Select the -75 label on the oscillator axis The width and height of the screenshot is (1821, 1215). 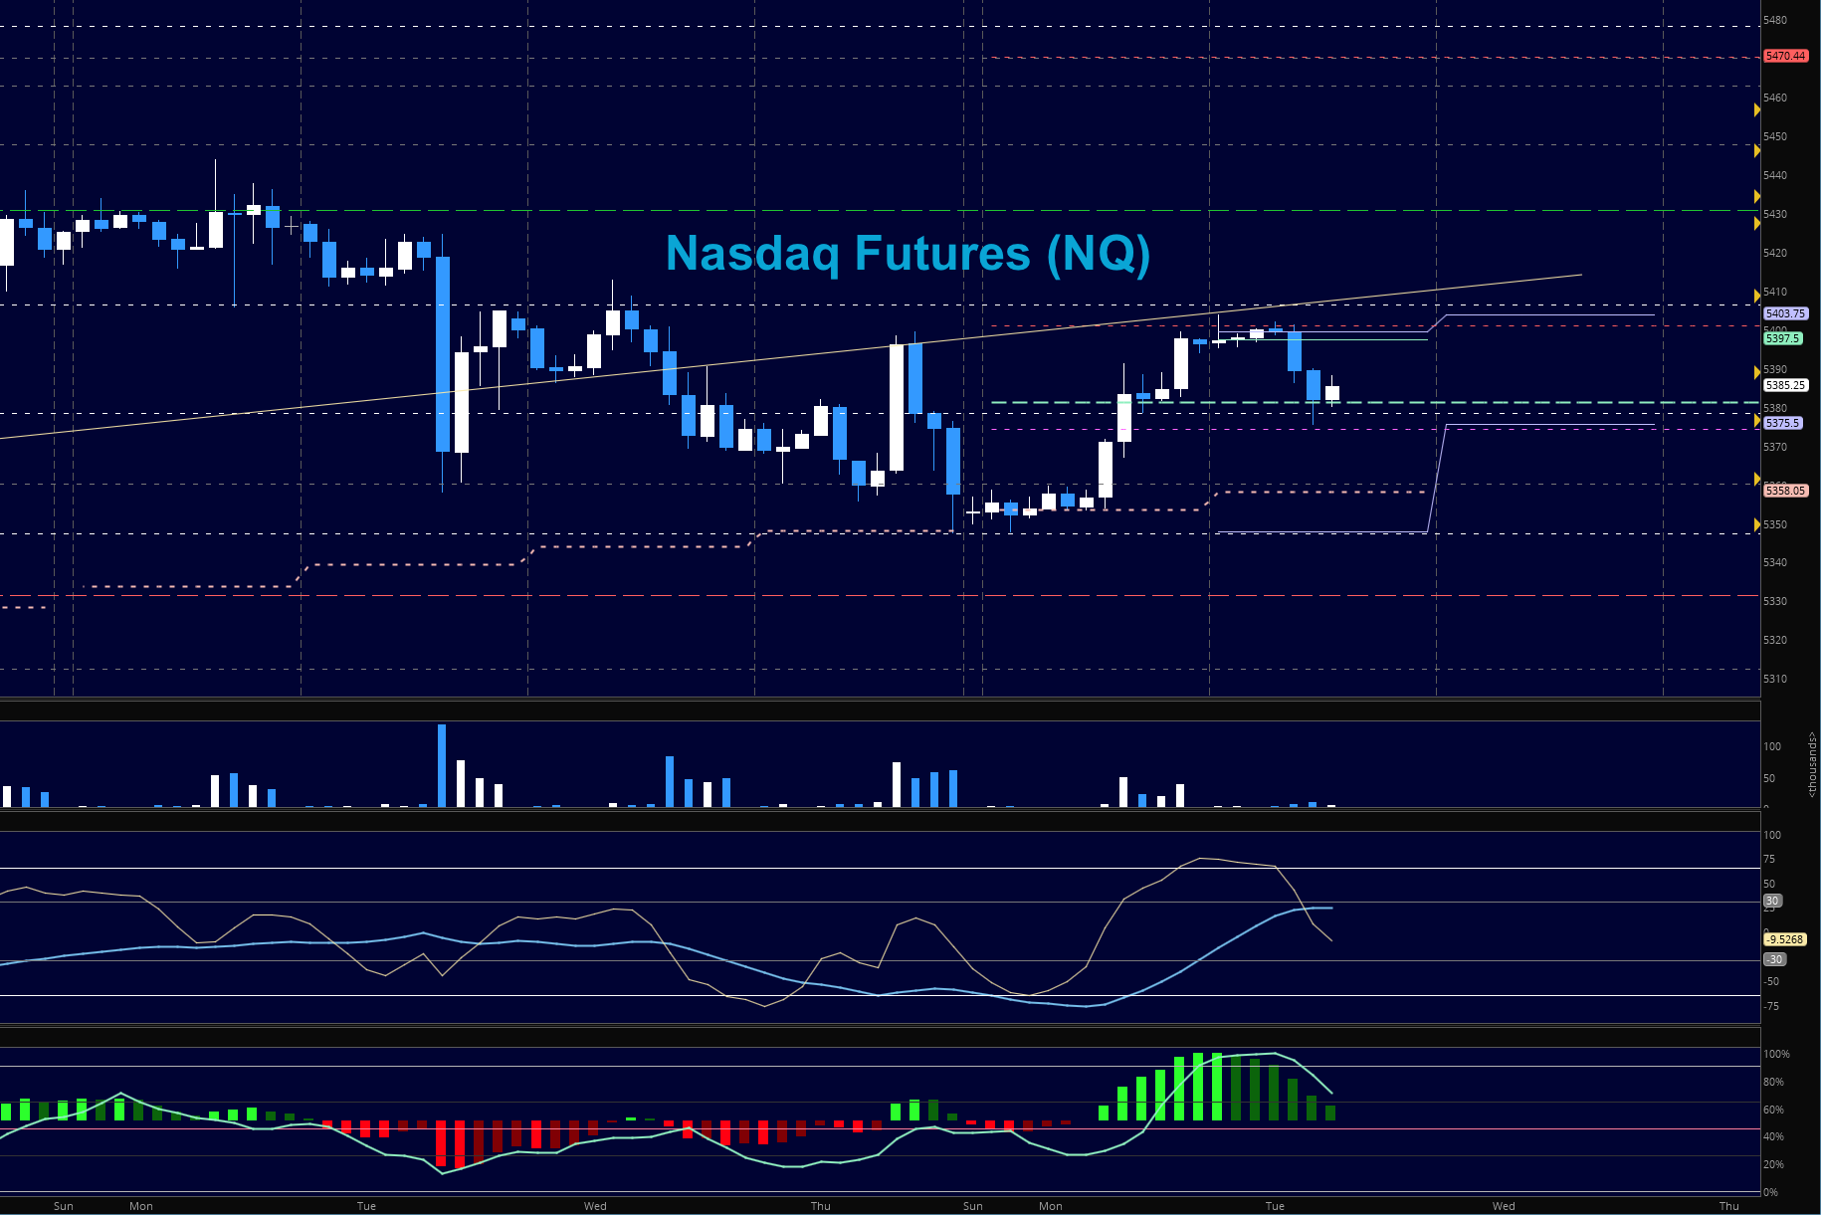[x=1771, y=1006]
